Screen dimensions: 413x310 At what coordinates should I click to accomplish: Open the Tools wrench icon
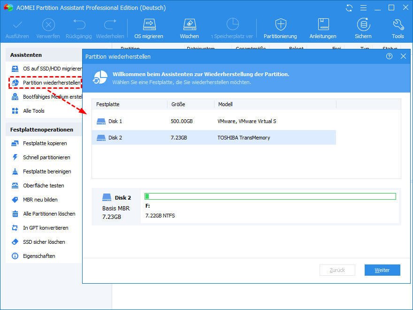tap(398, 24)
